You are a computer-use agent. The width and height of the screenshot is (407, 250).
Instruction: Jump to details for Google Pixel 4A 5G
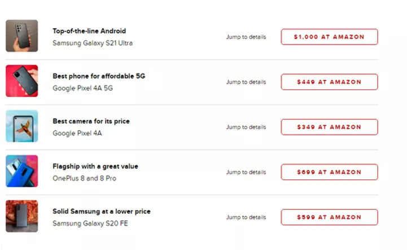coord(246,82)
